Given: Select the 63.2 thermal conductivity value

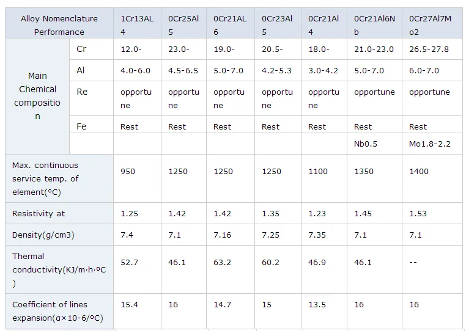Looking at the screenshot, I should [x=223, y=263].
